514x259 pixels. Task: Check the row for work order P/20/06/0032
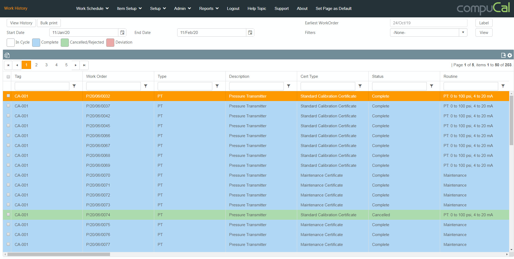(8, 96)
